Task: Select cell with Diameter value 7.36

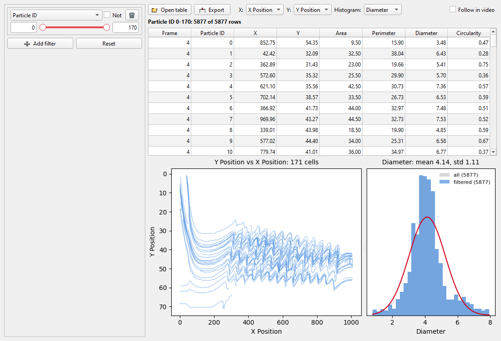Action: point(426,86)
